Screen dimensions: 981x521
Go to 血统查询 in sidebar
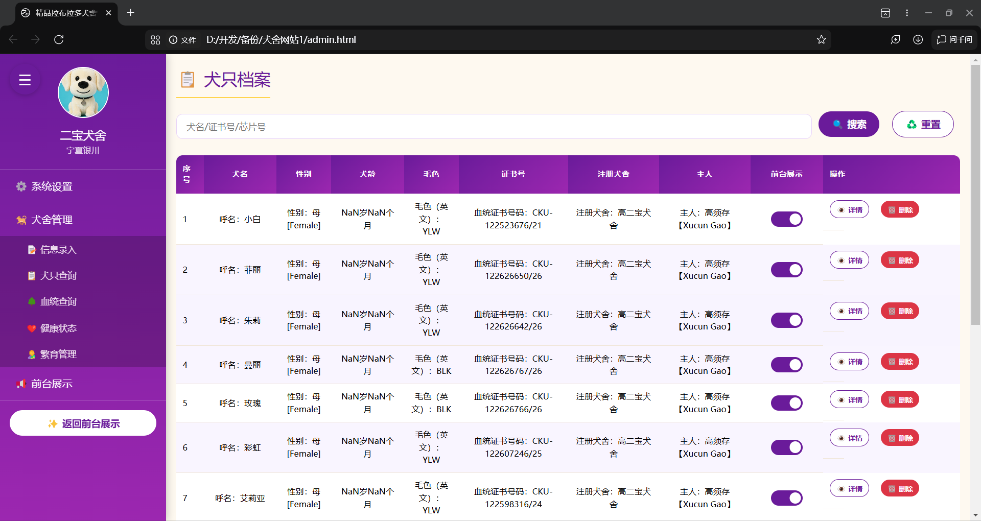pyautogui.click(x=58, y=301)
